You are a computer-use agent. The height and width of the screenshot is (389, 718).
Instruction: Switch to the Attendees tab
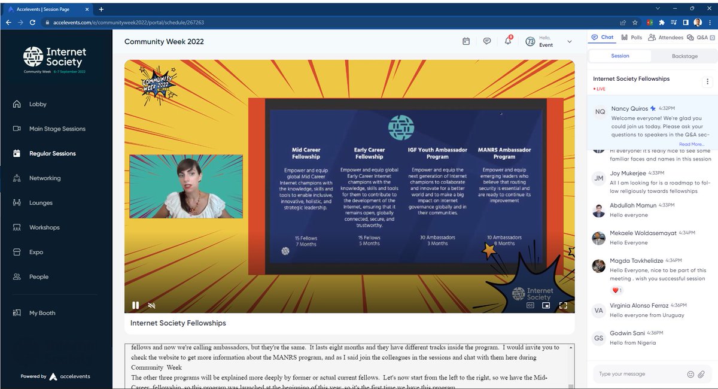pos(666,37)
